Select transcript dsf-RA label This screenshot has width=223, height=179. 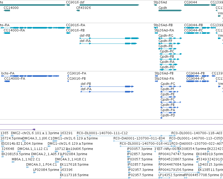click(85, 41)
